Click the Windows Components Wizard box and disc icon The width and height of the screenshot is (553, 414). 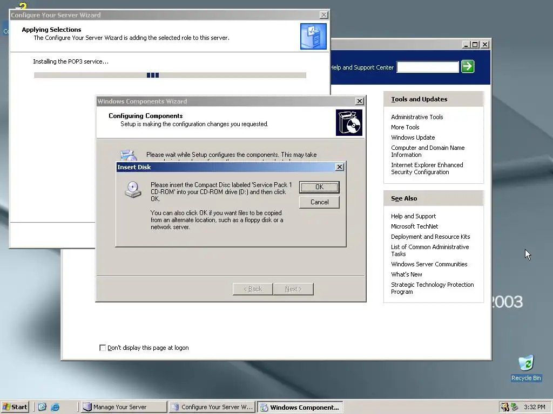click(349, 122)
